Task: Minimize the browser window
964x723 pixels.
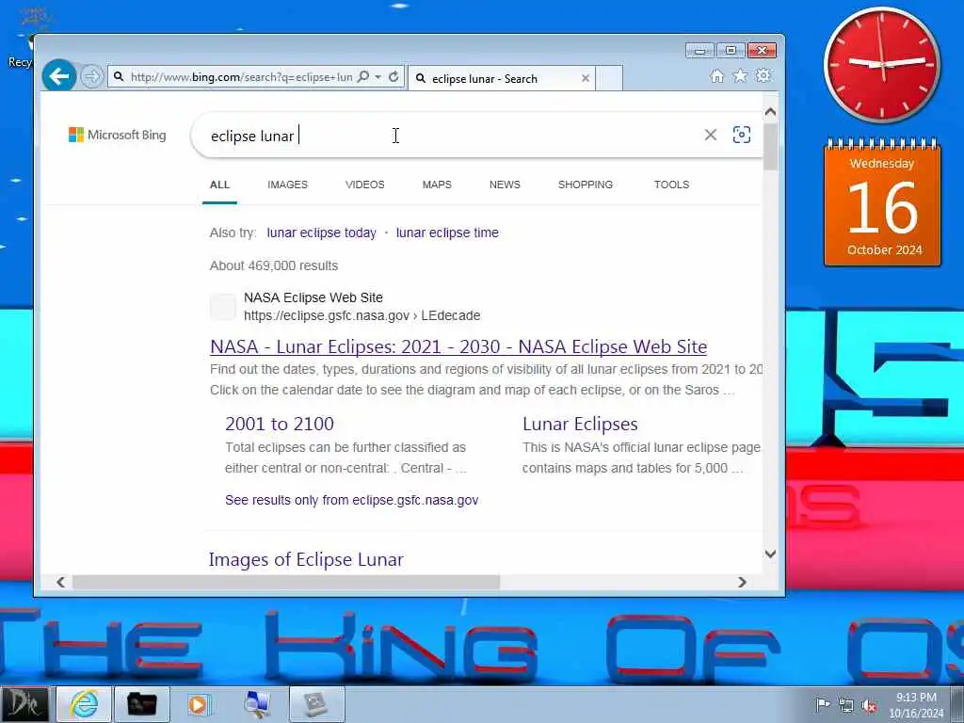Action: pos(700,51)
